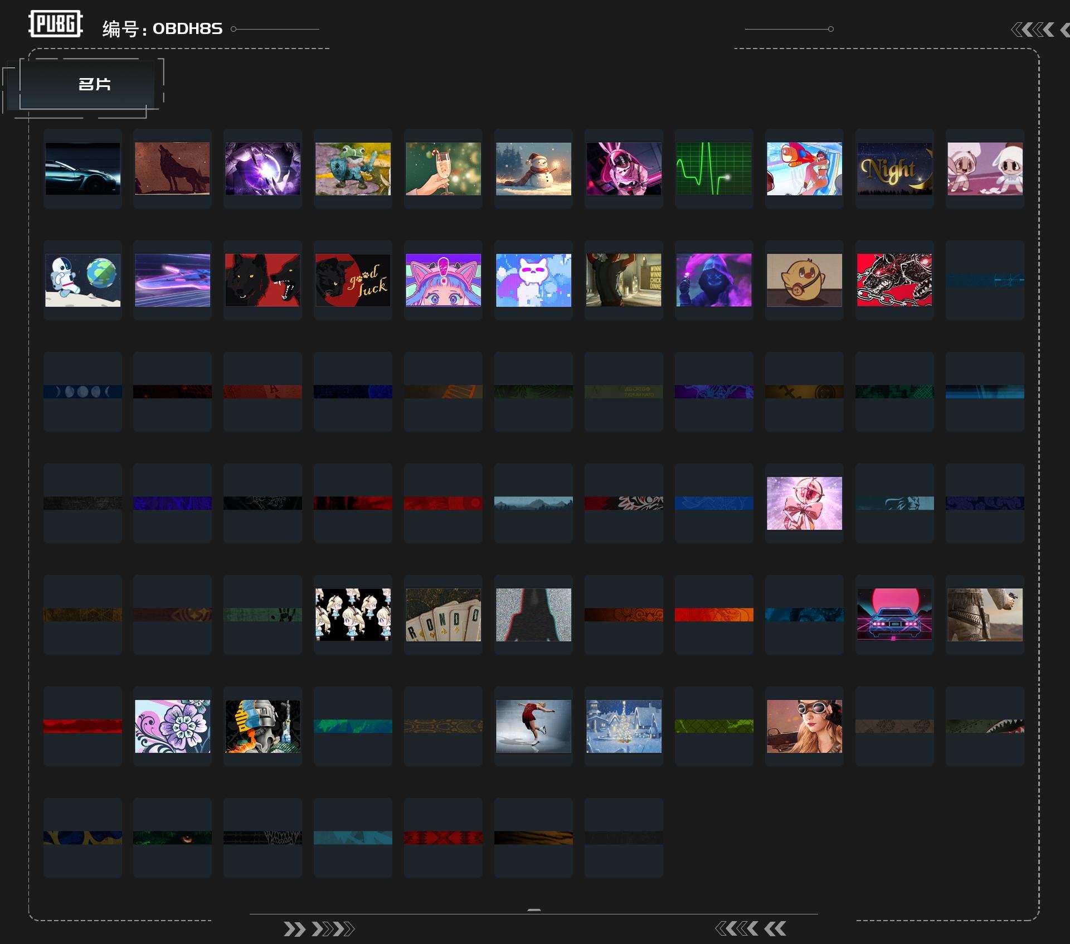Click the astronaut and earth card
Viewport: 1070px width, 944px height.
[x=82, y=280]
